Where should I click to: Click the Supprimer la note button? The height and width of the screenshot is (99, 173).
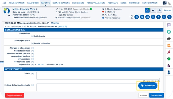click(15, 95)
